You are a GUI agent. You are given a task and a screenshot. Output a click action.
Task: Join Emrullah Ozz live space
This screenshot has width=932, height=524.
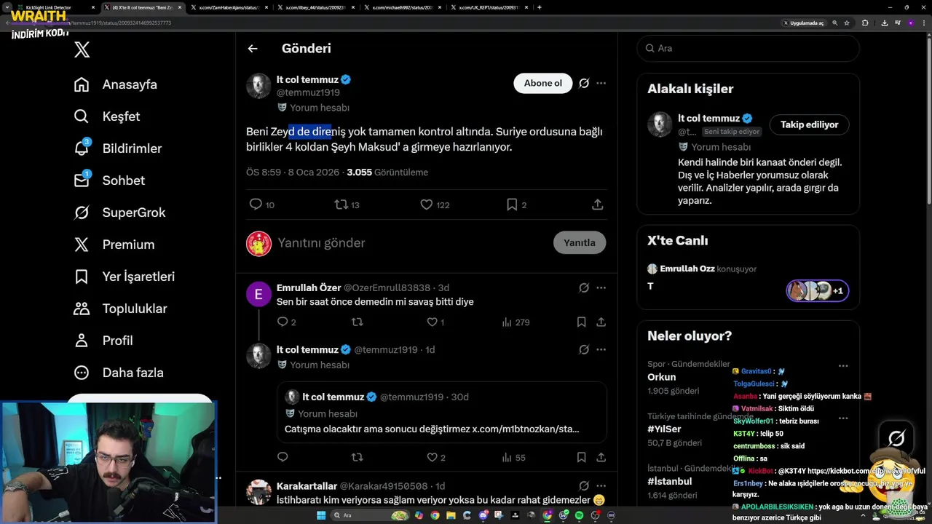817,291
